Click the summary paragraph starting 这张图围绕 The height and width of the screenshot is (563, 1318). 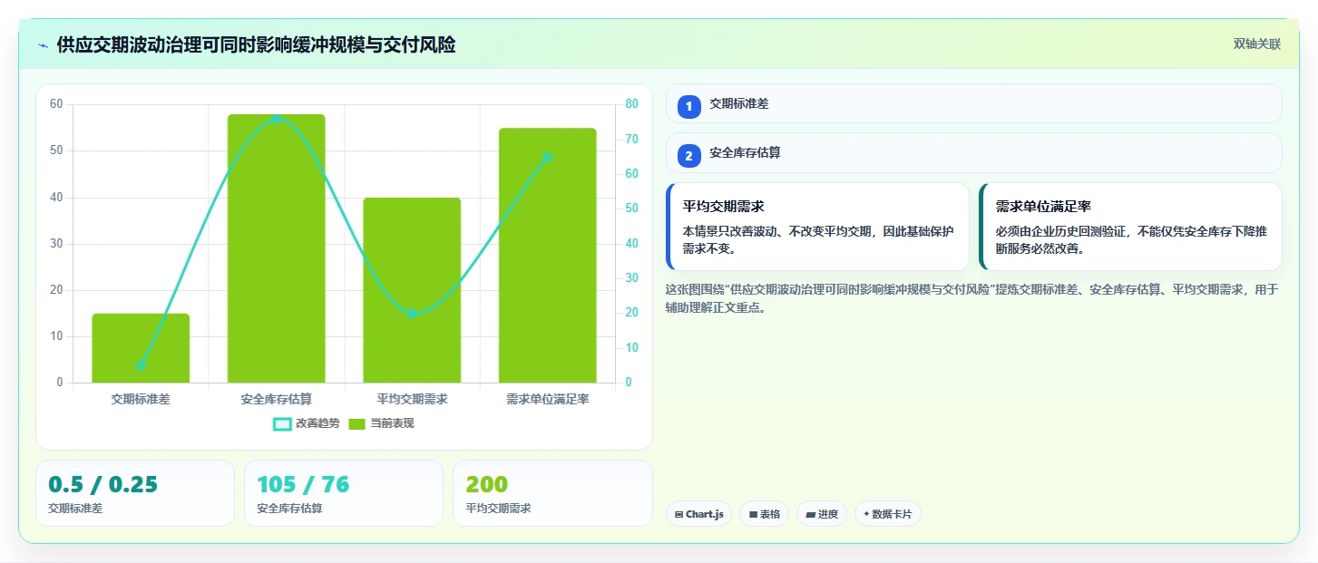pos(971,298)
